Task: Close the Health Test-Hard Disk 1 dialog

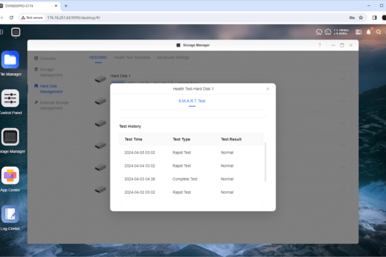Action: [x=268, y=89]
